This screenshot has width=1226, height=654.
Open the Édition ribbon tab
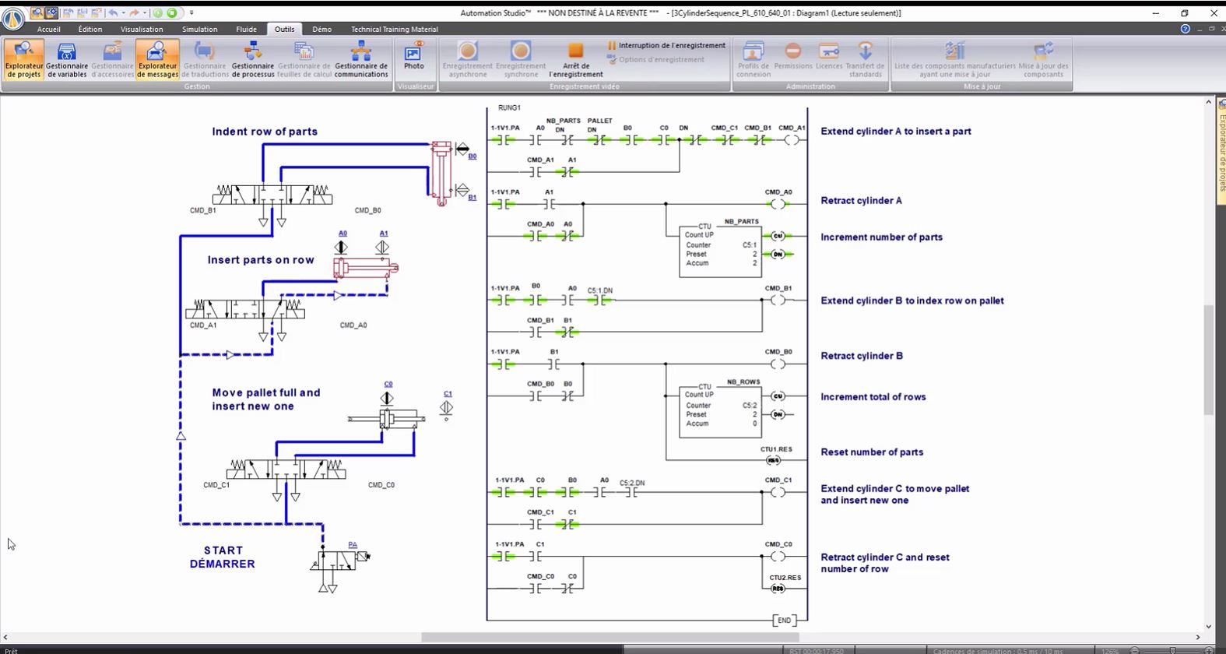click(90, 29)
